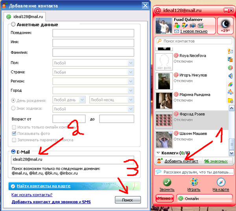Screen dimensions: 236x211
Task: Click the envelope new mail icon
Action: pyautogui.click(x=176, y=31)
